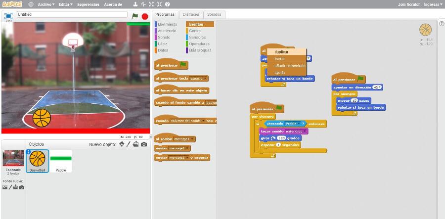The image size is (445, 219).
Task: Click the basketball sprite on the stage
Action: coord(42,118)
